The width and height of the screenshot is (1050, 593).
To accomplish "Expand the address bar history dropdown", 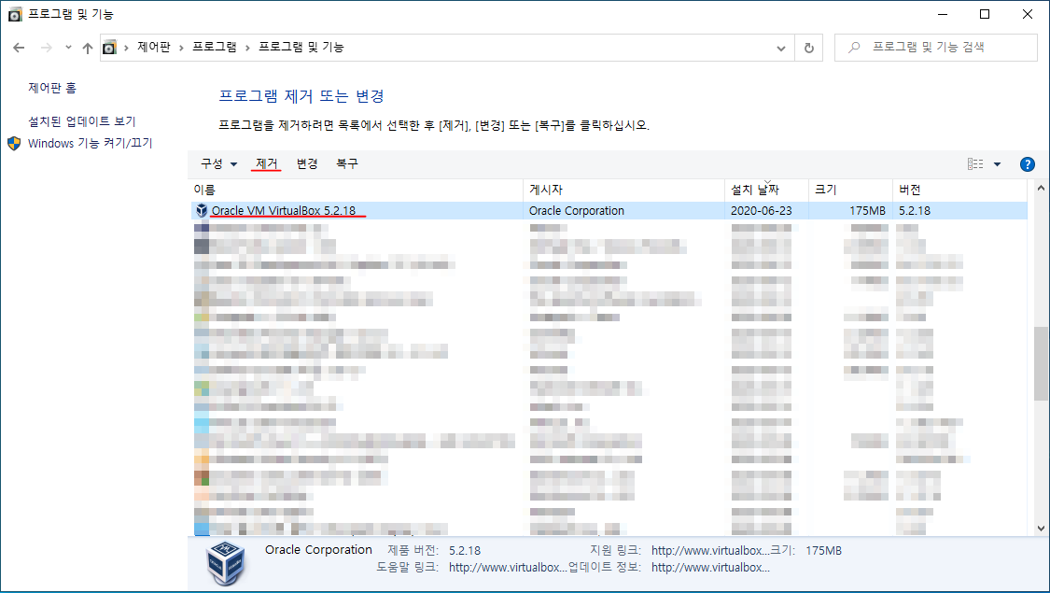I will 781,48.
